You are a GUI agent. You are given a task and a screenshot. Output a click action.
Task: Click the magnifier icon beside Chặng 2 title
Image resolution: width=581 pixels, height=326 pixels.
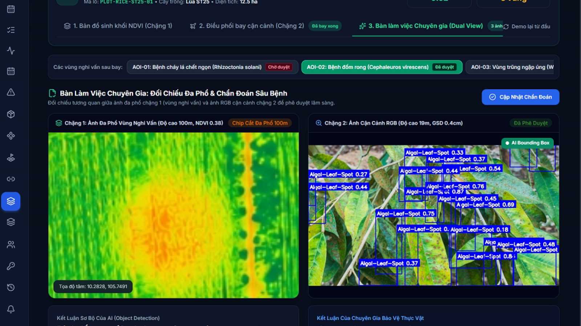coord(318,123)
